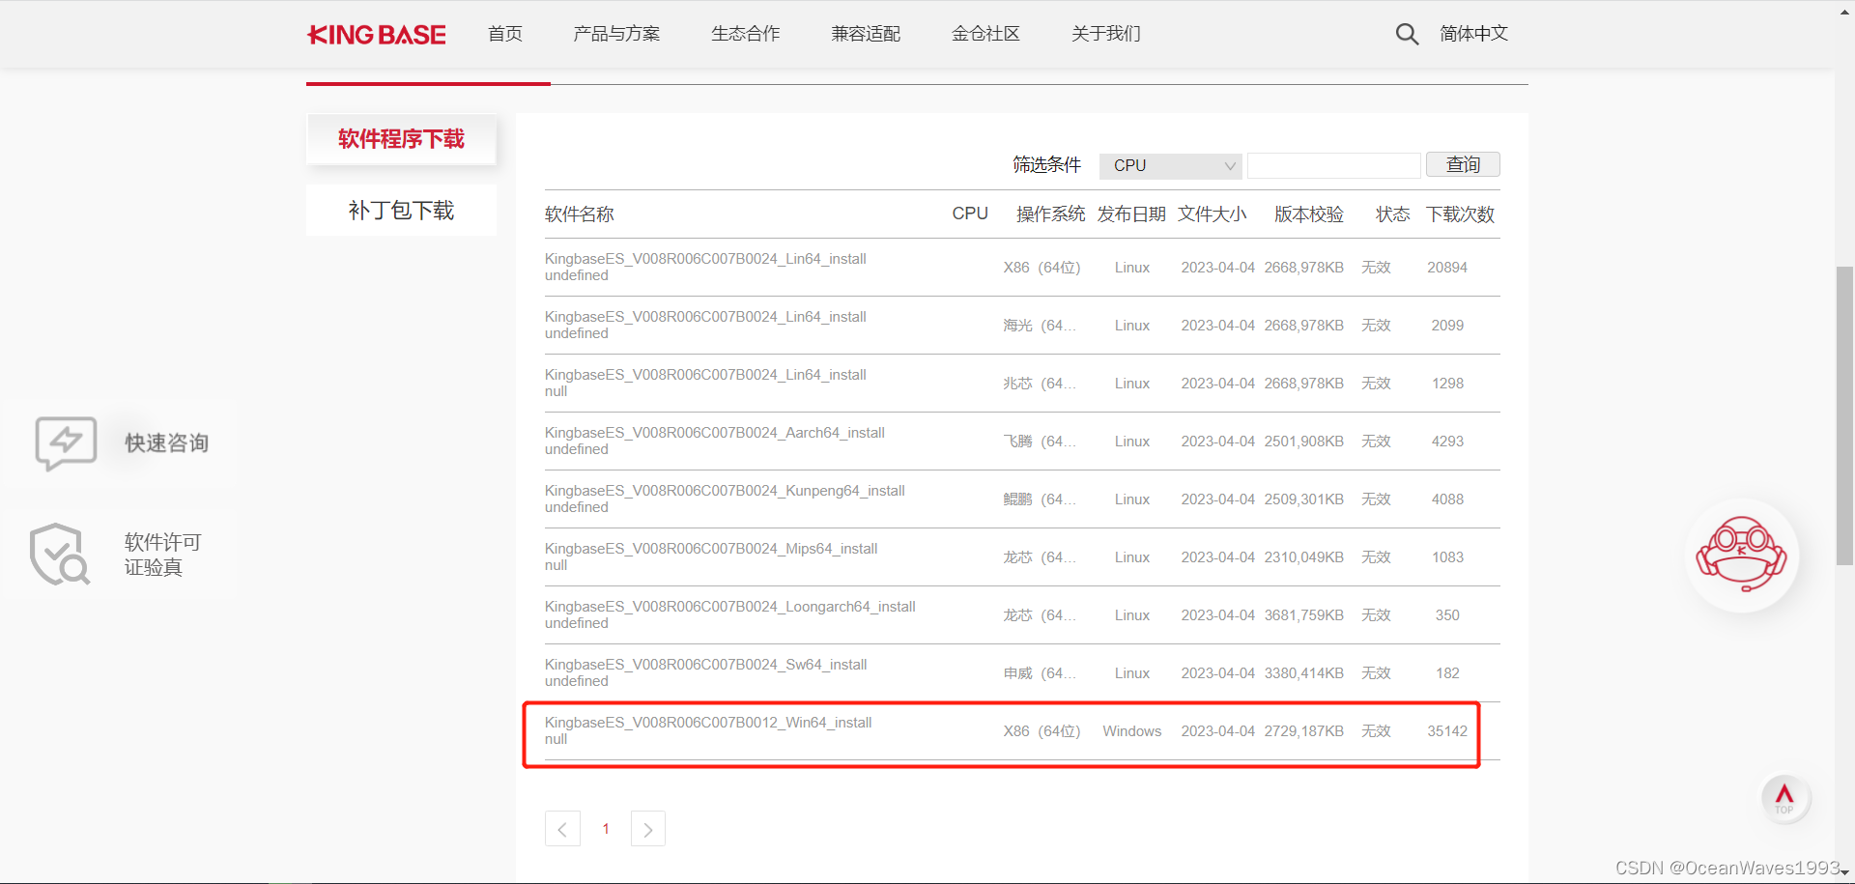Click the 软件名称 column header

point(580,214)
